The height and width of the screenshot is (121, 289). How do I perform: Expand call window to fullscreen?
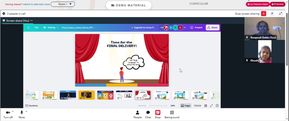(x=281, y=14)
